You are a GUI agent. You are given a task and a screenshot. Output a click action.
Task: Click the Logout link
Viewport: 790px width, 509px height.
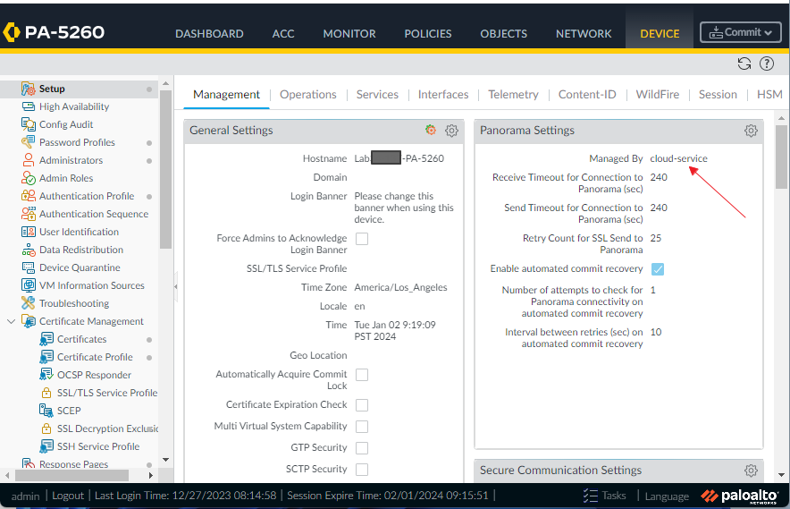coord(68,496)
